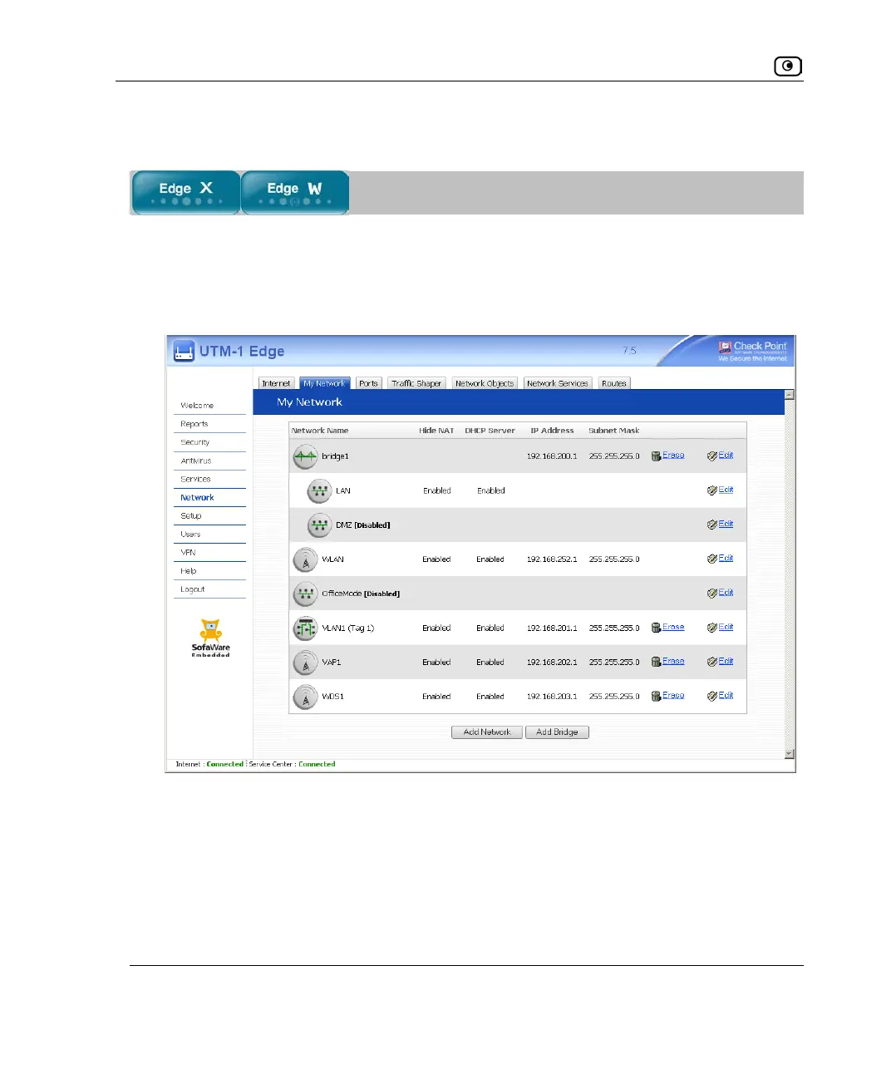Edit the WLAN network

pos(721,559)
